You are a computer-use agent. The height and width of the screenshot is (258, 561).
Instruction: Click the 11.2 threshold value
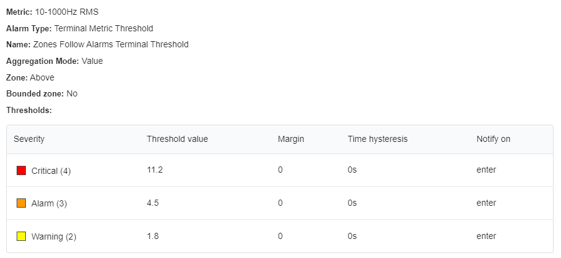coord(155,170)
